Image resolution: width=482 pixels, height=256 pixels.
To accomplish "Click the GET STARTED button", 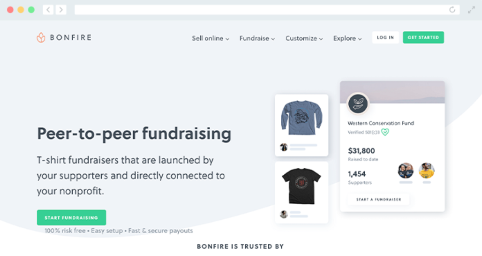I will click(x=423, y=38).
